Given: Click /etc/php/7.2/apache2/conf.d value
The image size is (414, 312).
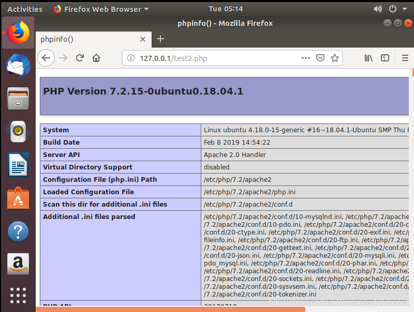Looking at the screenshot, I should [x=248, y=205].
